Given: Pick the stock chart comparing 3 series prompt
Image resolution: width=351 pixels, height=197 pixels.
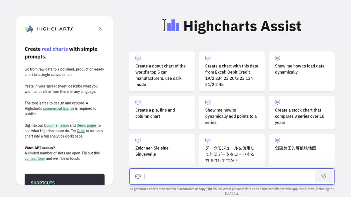Looking at the screenshot, I should 302,113.
